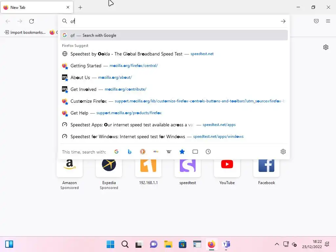Open File Explorer from taskbar
Viewport: 336px width, 252px height.
click(x=168, y=244)
